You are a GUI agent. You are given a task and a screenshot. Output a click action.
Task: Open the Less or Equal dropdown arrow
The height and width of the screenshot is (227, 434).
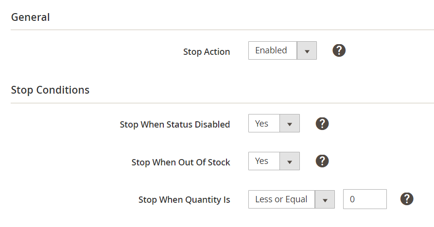[325, 199]
